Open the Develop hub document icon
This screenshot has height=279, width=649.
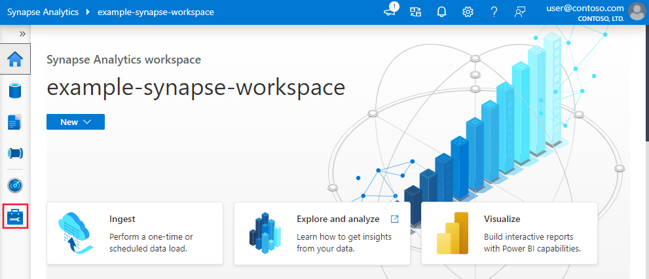click(x=15, y=122)
